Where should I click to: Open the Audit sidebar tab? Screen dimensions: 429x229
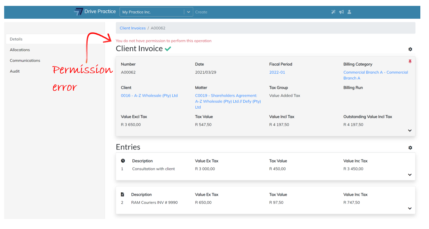click(15, 71)
